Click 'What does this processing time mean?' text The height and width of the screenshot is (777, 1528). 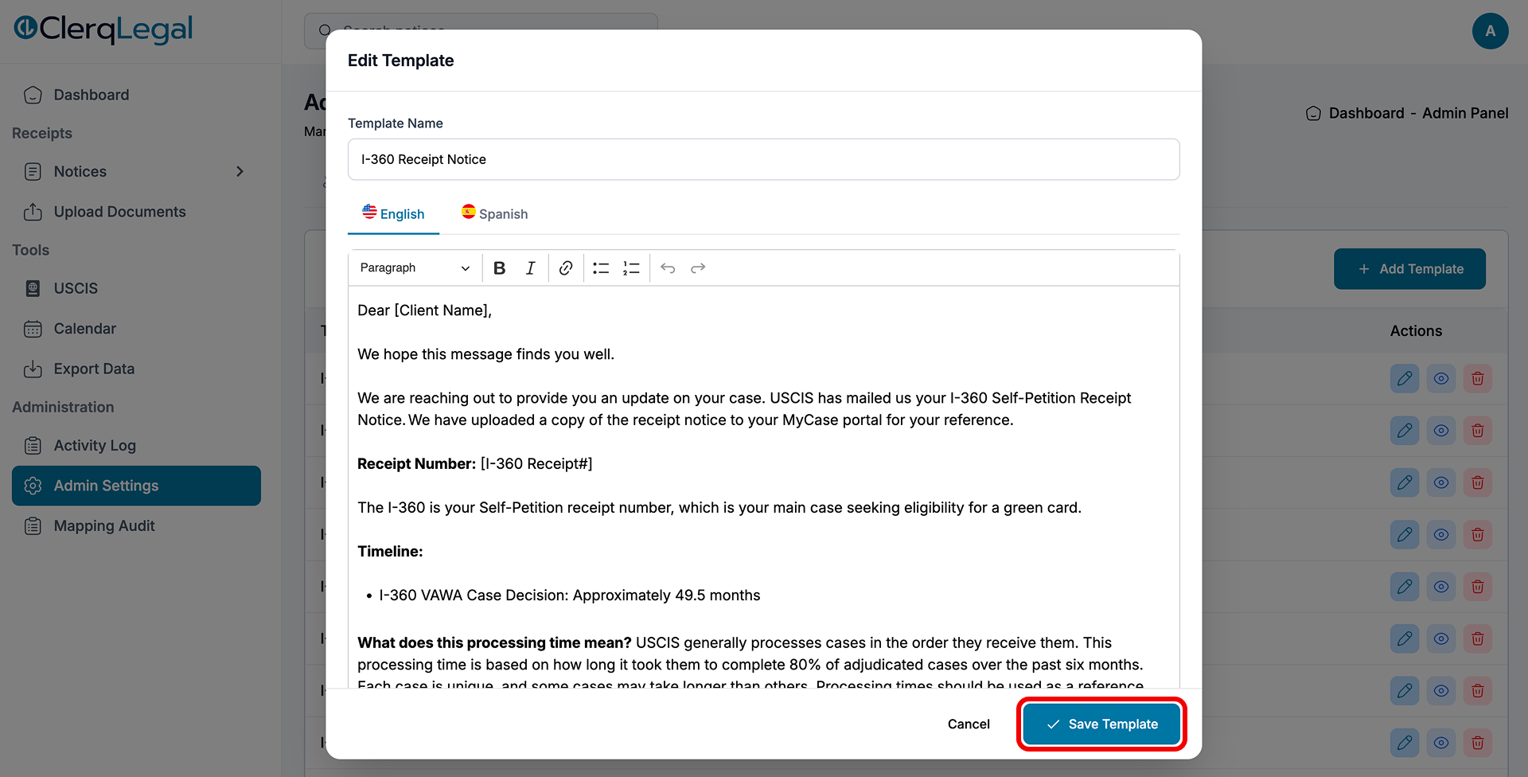pyautogui.click(x=494, y=642)
